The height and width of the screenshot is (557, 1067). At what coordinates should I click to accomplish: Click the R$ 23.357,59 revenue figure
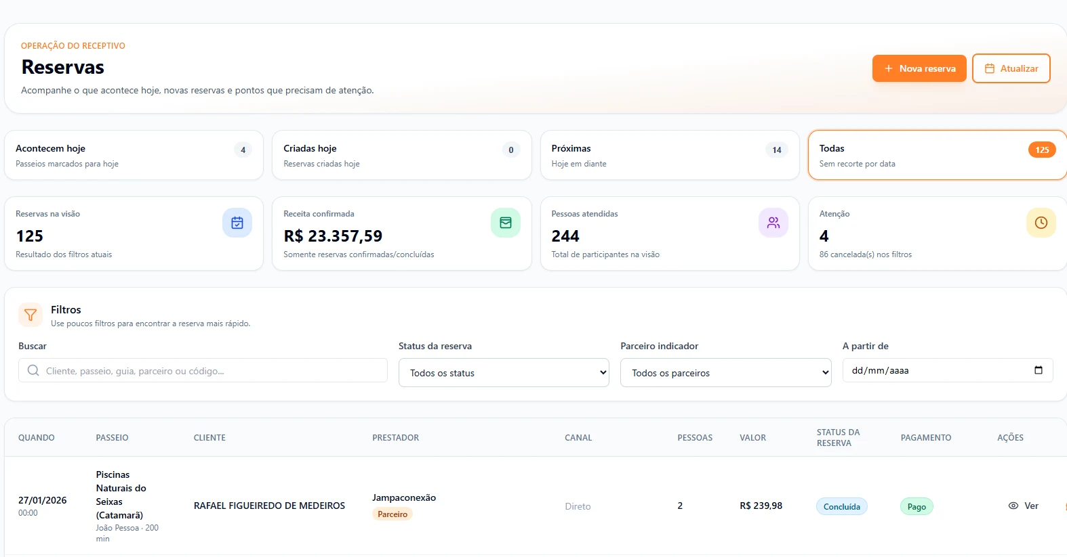pyautogui.click(x=333, y=236)
